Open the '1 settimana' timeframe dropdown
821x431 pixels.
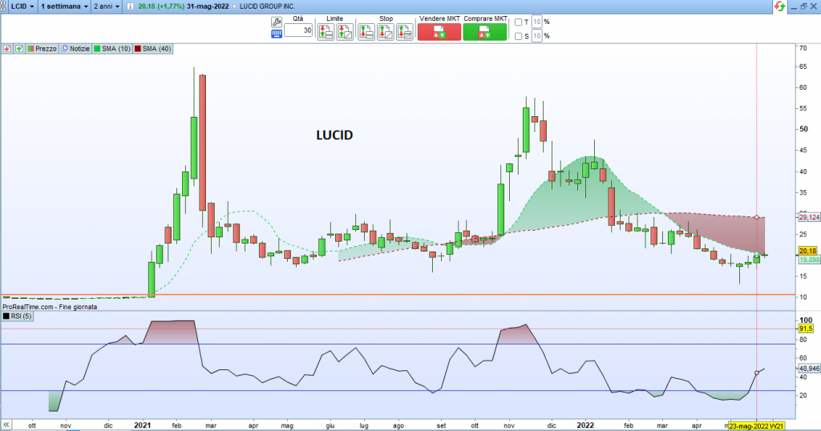click(64, 6)
